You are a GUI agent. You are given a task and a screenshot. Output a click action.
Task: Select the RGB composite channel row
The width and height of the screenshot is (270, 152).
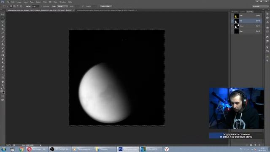(246, 16)
